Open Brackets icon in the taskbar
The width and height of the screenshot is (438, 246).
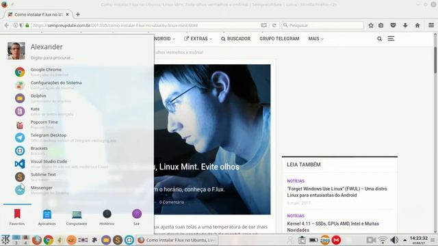pos(129,240)
